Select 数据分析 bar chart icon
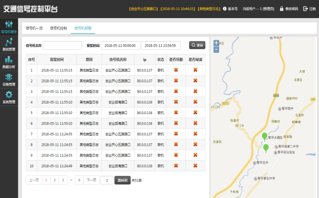The width and height of the screenshot is (319, 198). click(x=9, y=60)
